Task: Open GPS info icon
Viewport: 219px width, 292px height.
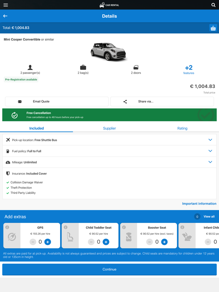Action: (x=7, y=227)
